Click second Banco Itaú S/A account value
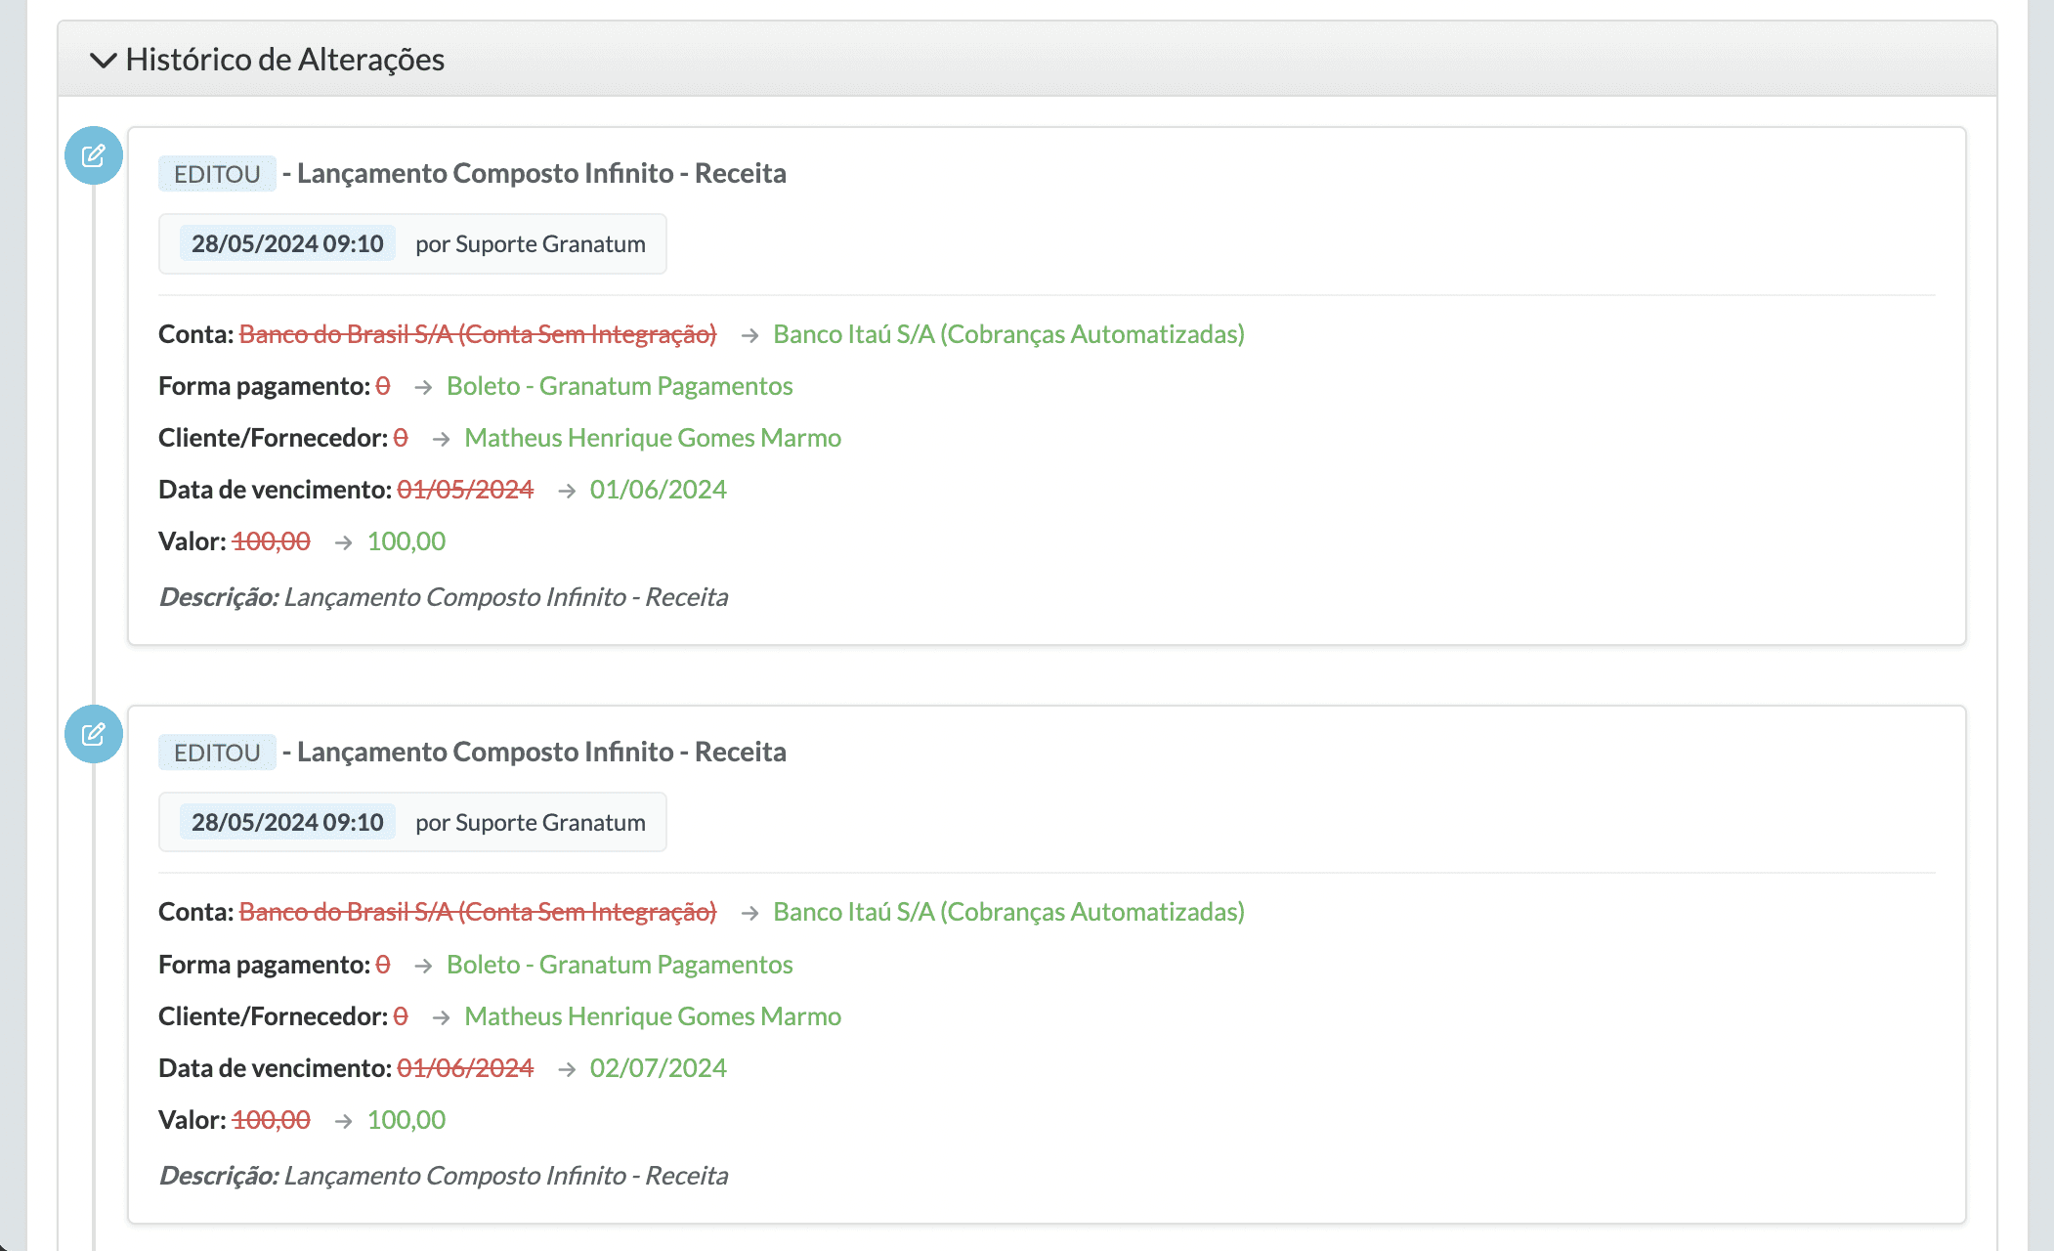2054x1251 pixels. click(1008, 912)
